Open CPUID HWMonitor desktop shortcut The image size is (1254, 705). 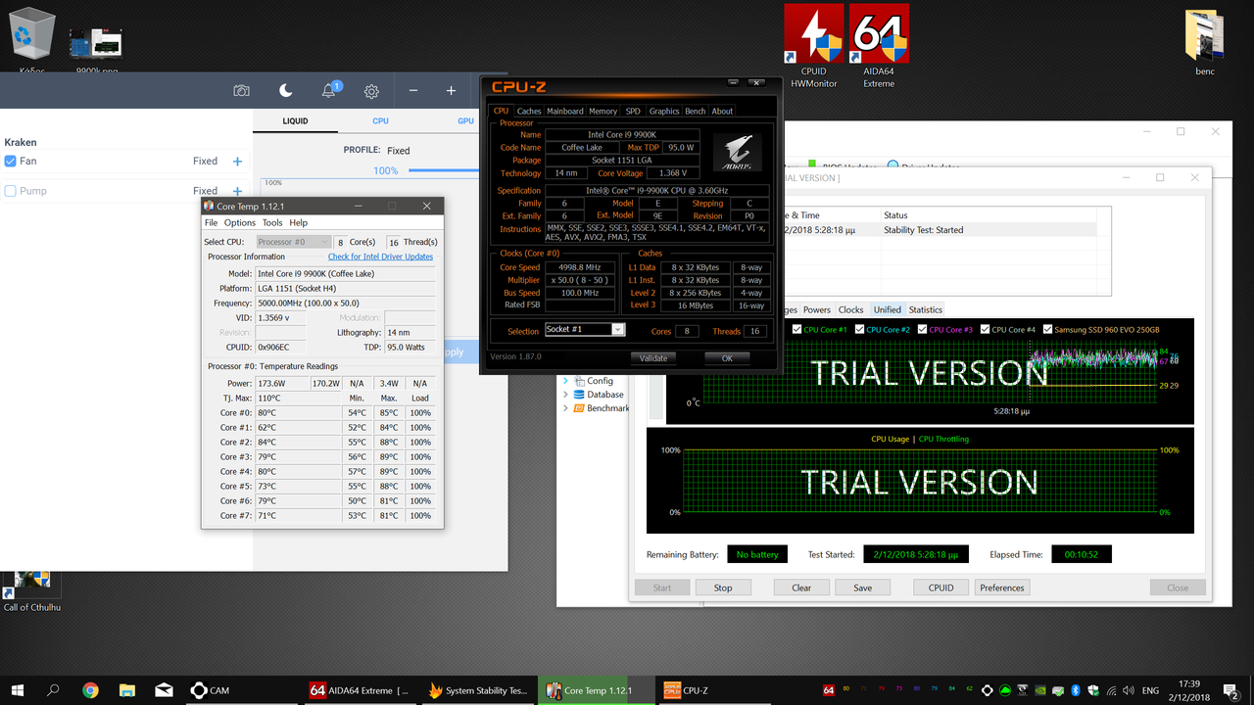tap(814, 46)
